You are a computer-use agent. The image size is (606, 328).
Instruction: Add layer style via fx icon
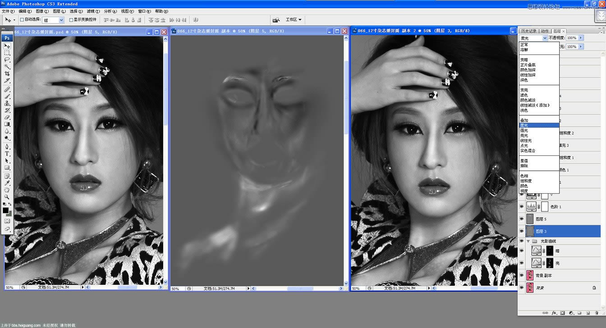point(554,313)
